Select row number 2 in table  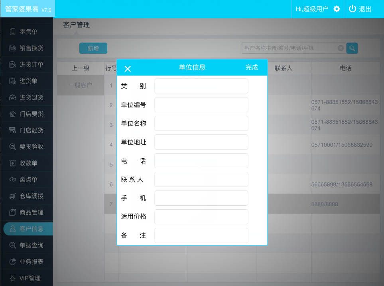pyautogui.click(x=111, y=105)
